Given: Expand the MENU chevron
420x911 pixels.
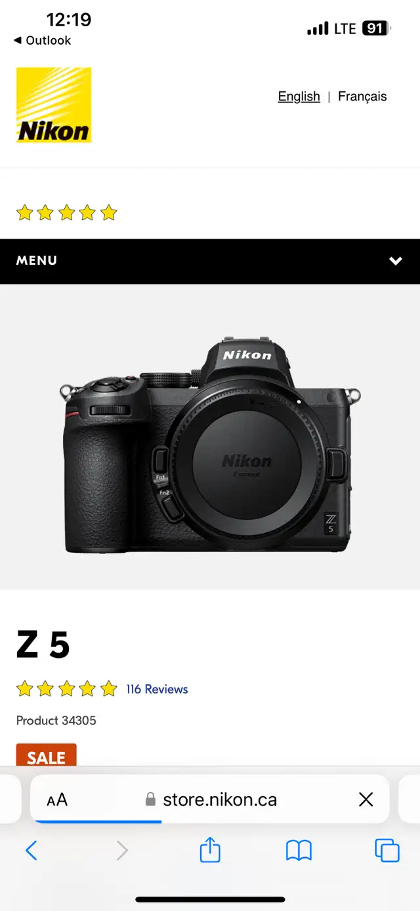Looking at the screenshot, I should [396, 261].
